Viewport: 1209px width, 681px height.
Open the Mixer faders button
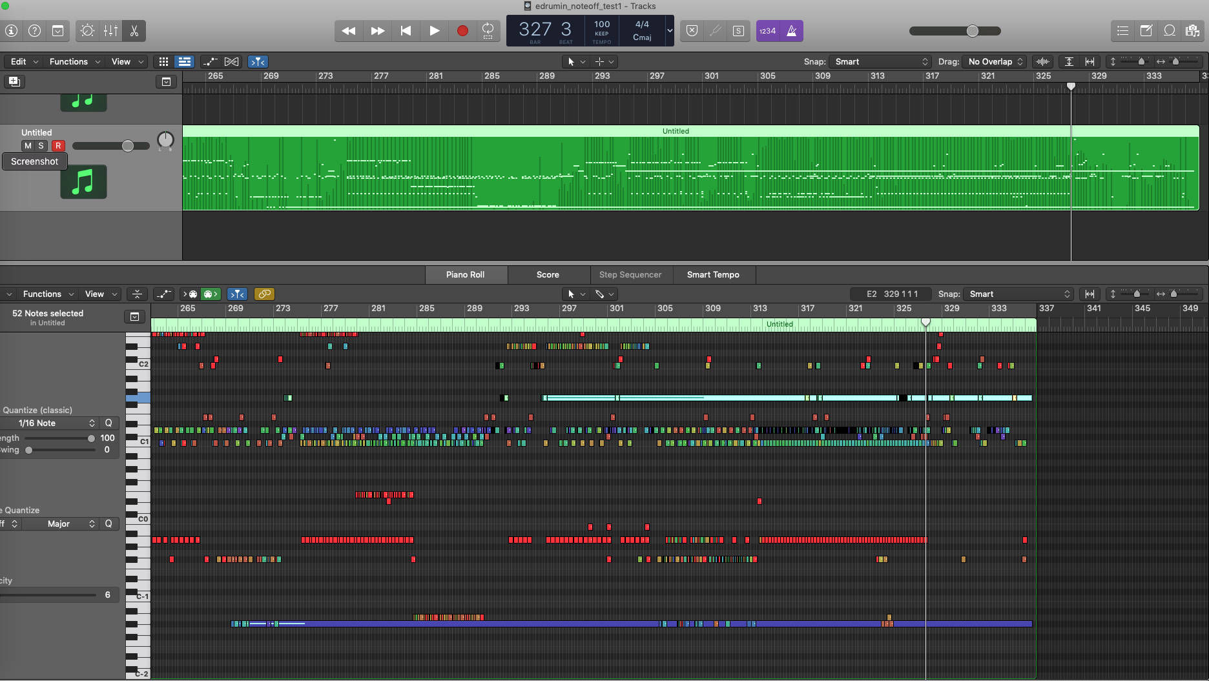[x=111, y=30]
